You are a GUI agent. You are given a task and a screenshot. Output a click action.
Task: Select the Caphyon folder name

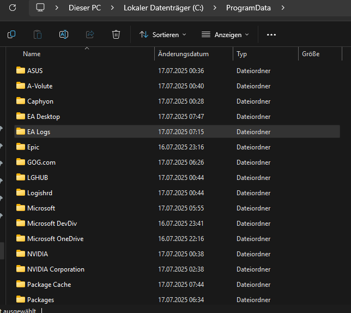click(40, 101)
